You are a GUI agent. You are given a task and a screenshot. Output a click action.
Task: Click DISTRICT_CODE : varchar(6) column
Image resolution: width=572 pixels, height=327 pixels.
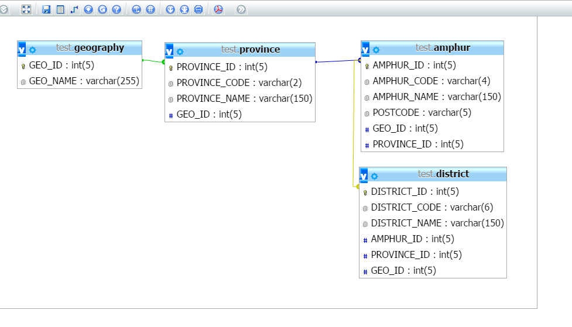tap(433, 208)
